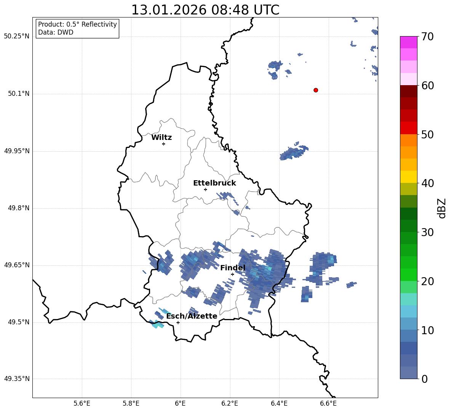Click the dark red colorbar swatch below 60
Viewport: 451px width, 411px height.
409,91
